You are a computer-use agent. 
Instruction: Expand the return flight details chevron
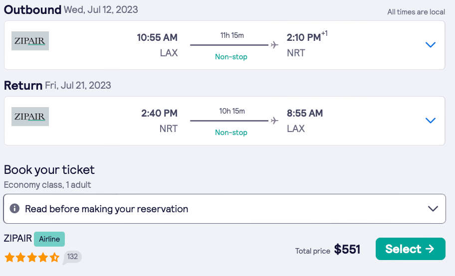(x=430, y=121)
